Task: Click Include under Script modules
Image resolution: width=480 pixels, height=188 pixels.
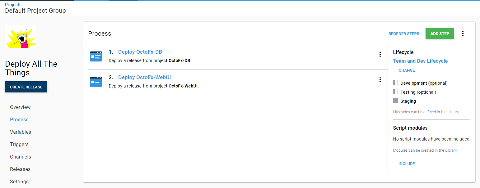Action: point(407,164)
